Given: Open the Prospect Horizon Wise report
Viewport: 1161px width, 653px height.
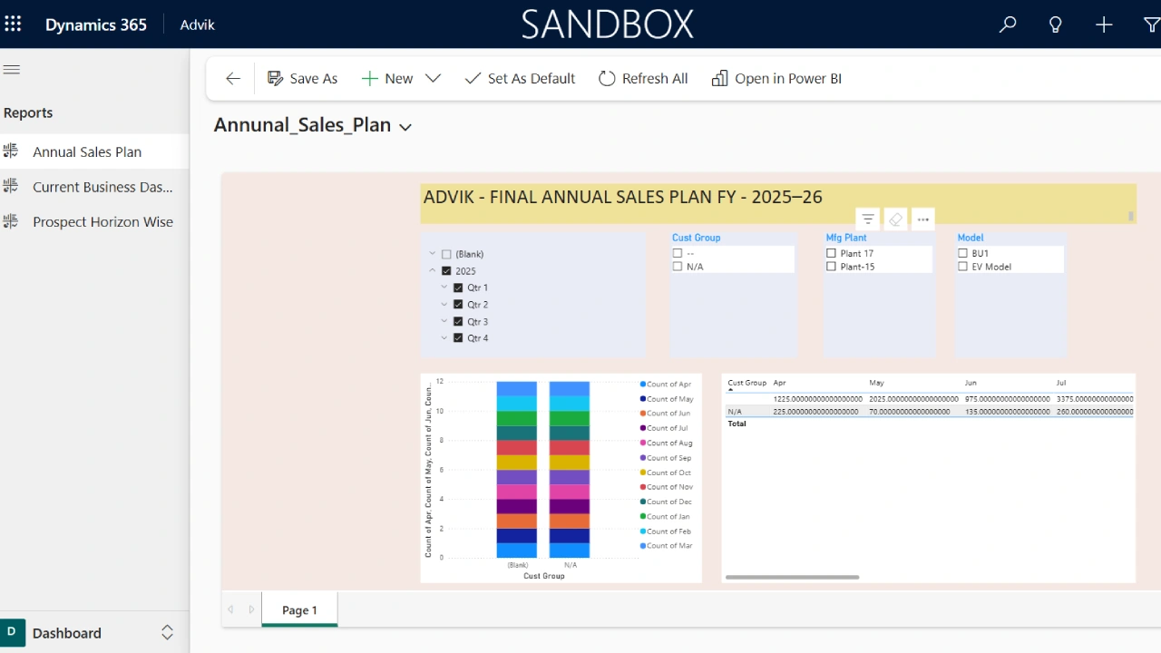Looking at the screenshot, I should (x=94, y=221).
